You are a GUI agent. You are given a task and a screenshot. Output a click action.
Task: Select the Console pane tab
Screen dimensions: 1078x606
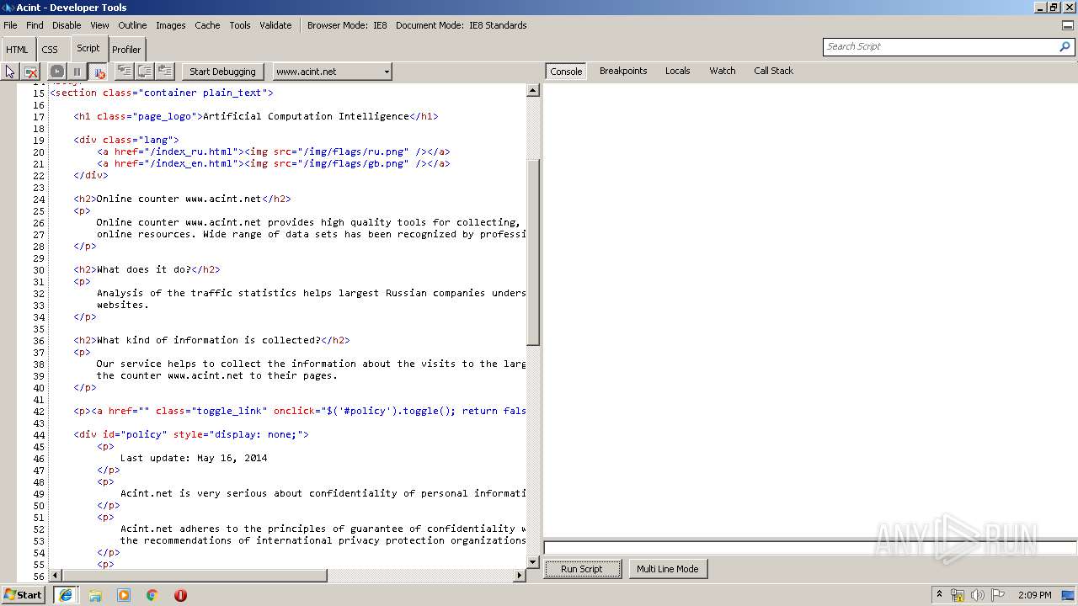coord(566,72)
